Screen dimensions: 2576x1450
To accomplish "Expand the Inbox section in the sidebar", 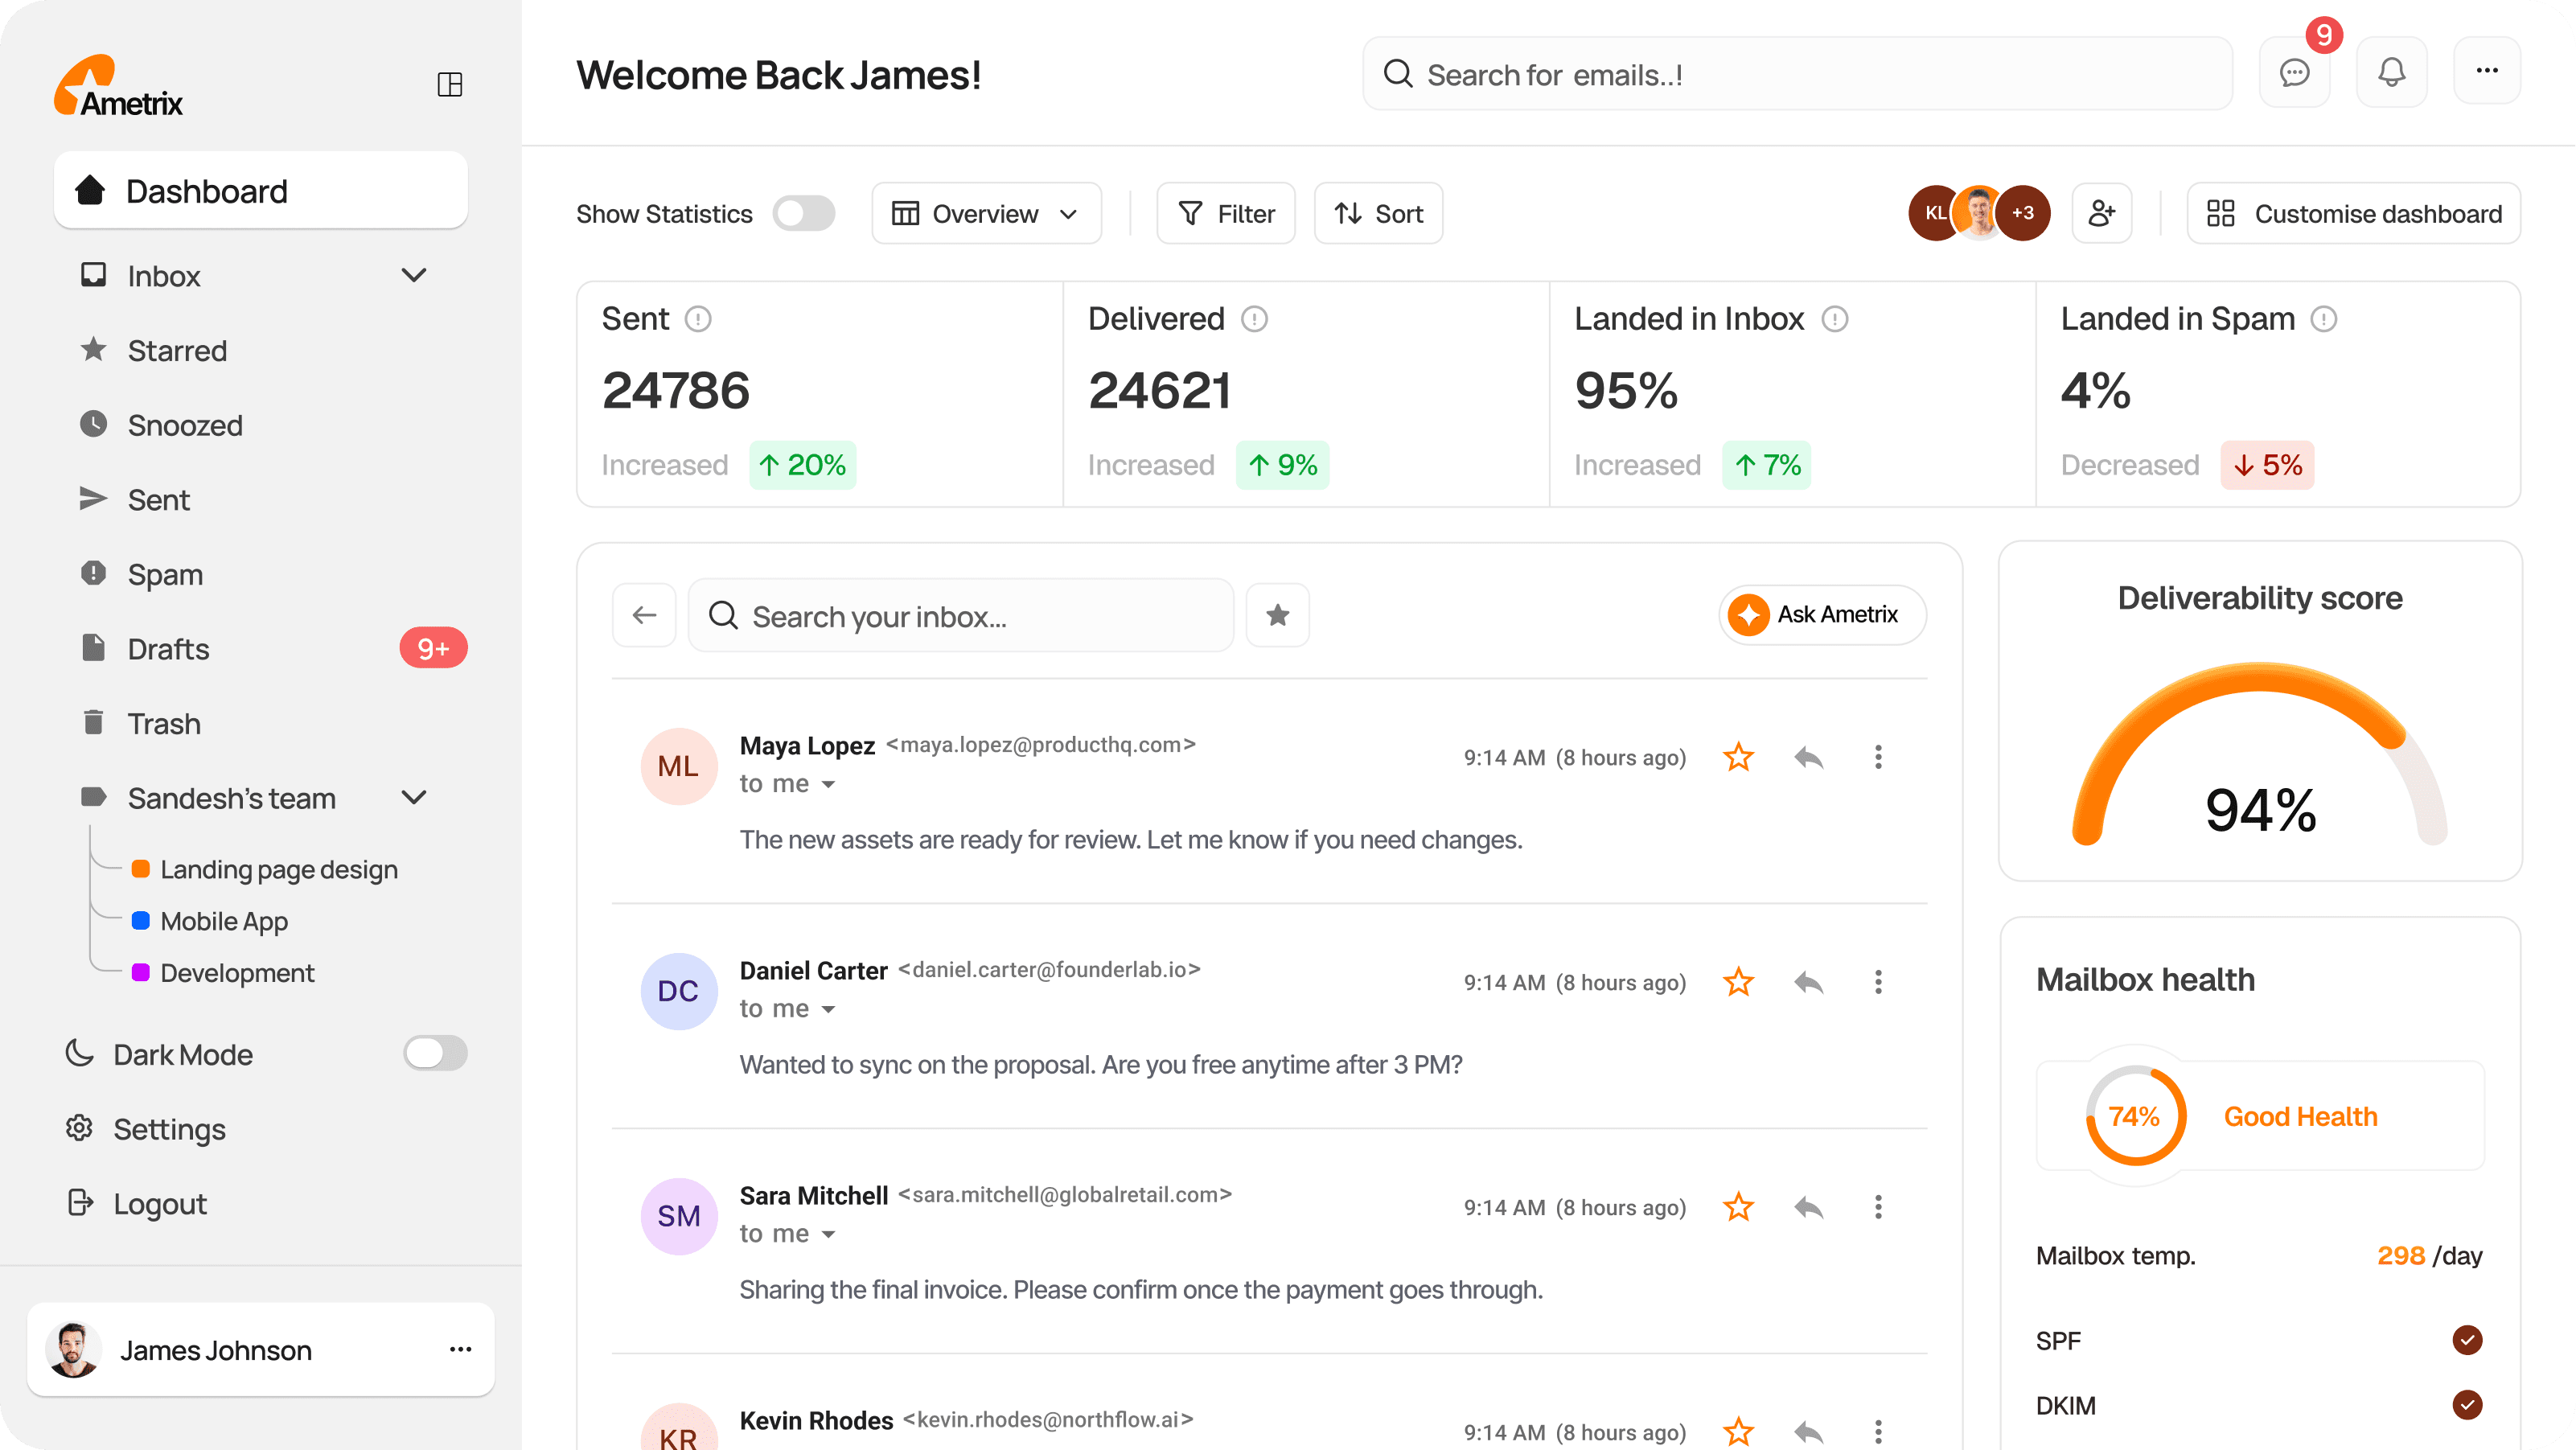I will pyautogui.click(x=415, y=275).
